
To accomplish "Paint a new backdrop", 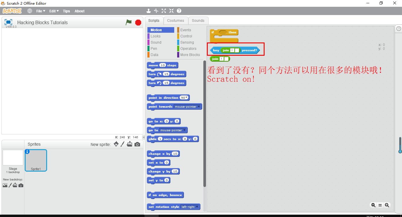I will (10, 185).
